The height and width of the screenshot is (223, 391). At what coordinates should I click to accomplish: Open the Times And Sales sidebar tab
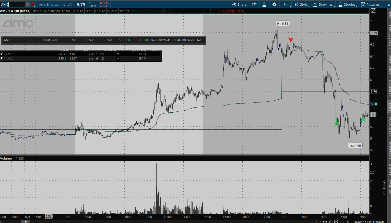389,37
